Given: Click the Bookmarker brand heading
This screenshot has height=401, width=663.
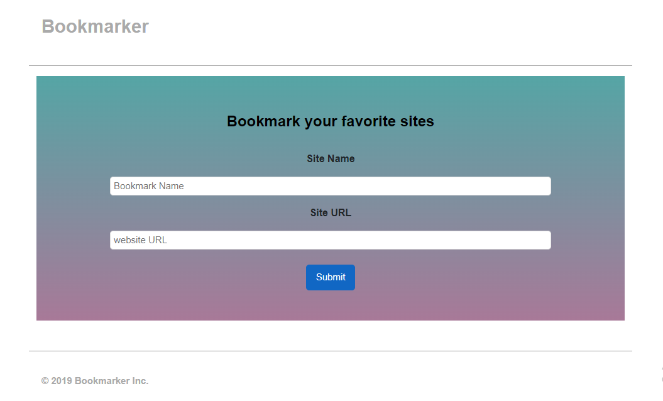Looking at the screenshot, I should 94,26.
